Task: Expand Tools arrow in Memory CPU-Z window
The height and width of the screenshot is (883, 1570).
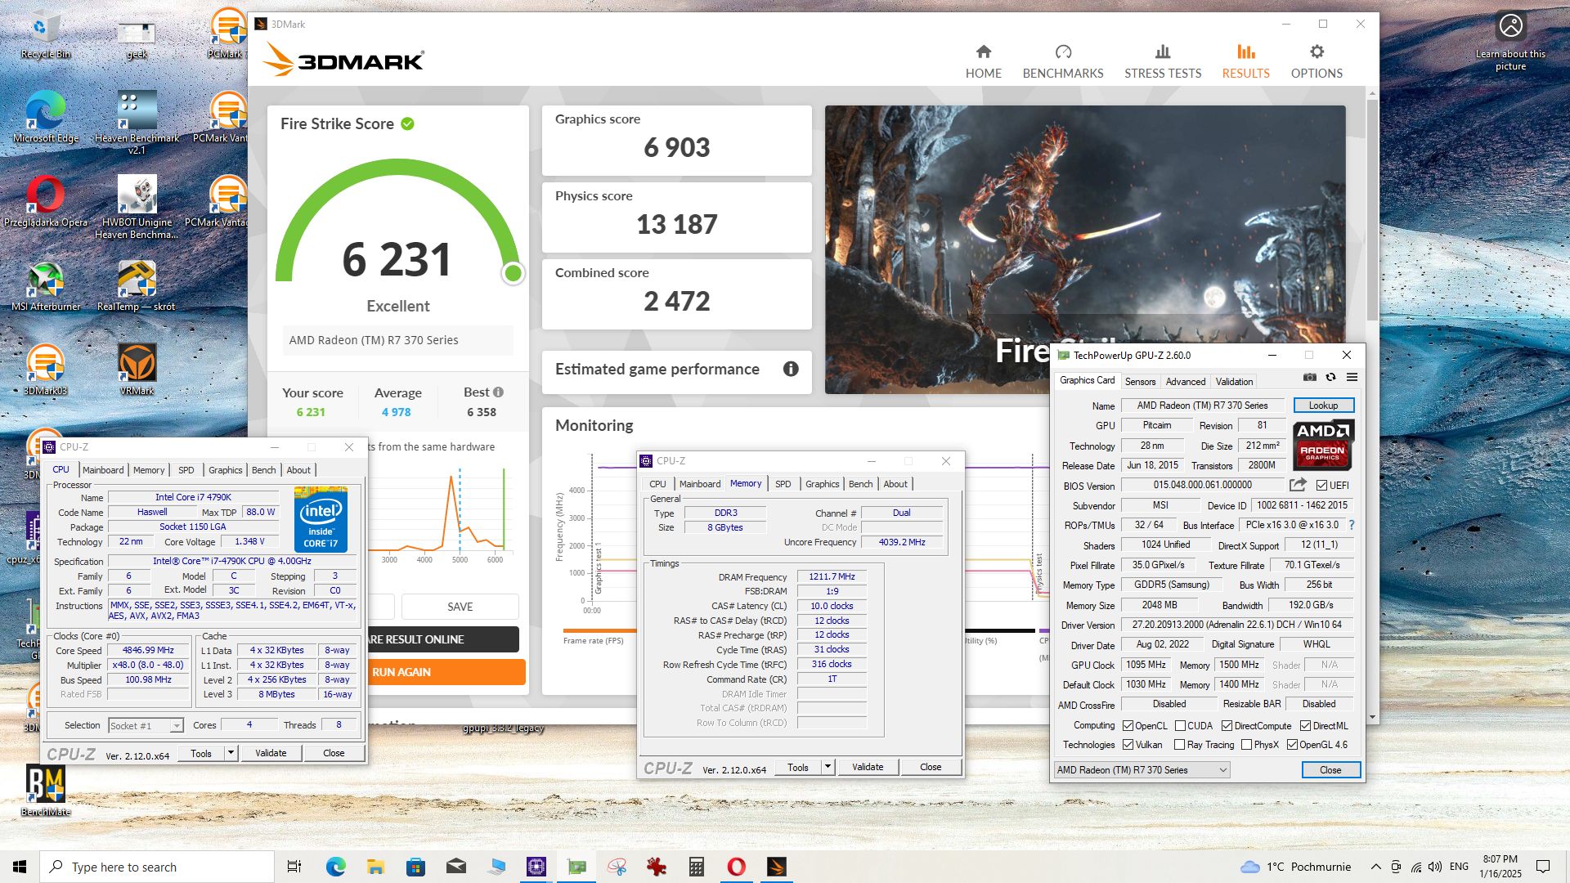Action: 828,767
